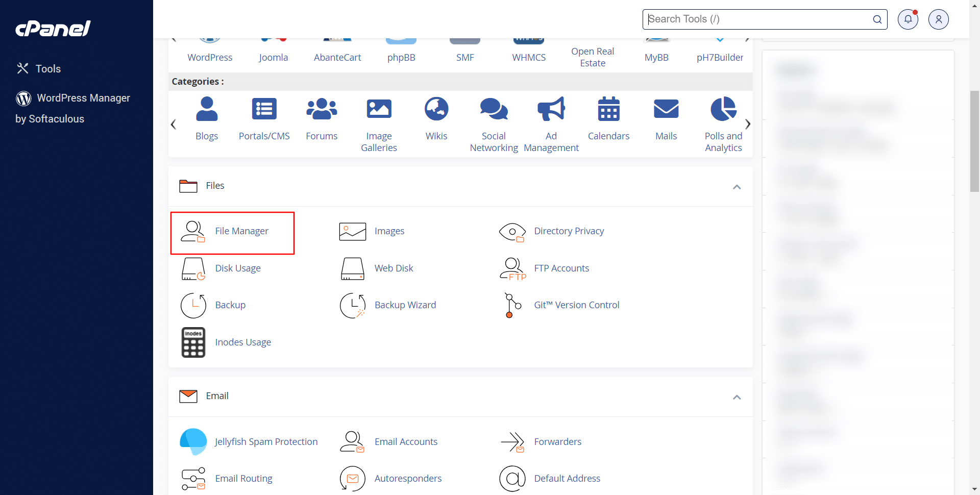The image size is (980, 495).
Task: Open the Open Real Estate script link
Action: pos(593,57)
